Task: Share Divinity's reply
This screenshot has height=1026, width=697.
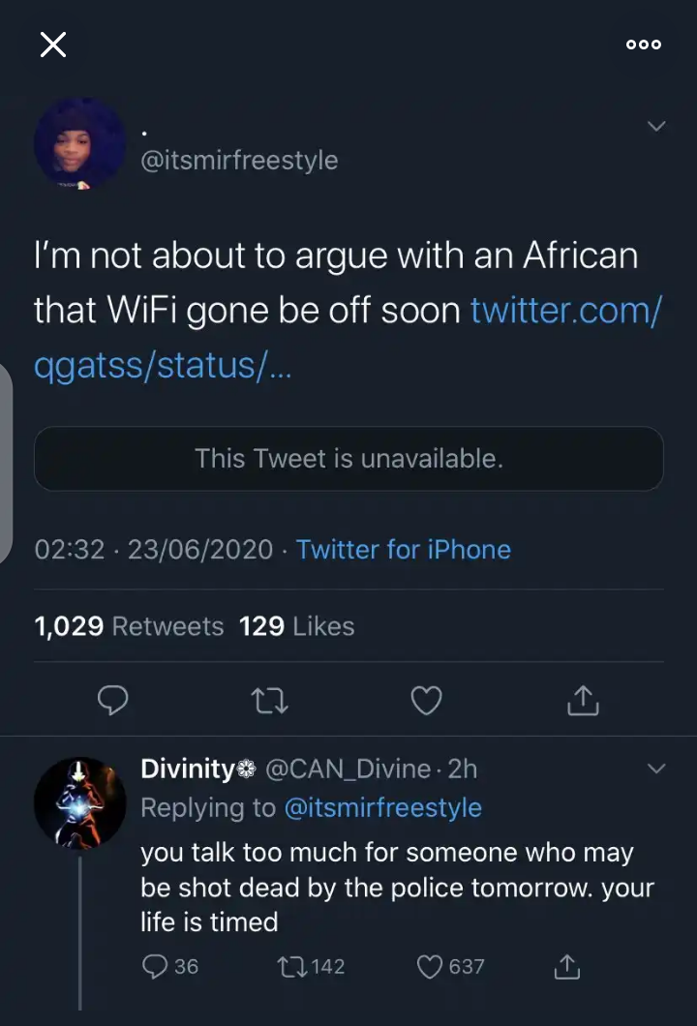Action: pyautogui.click(x=566, y=966)
